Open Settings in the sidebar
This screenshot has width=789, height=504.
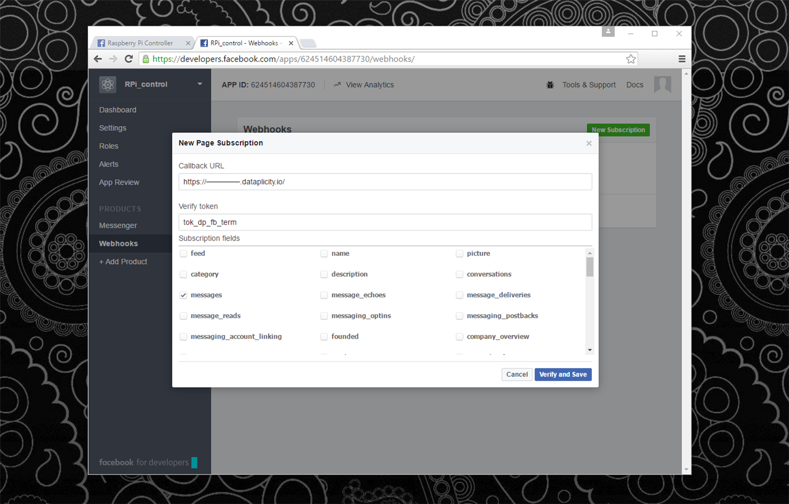coord(113,128)
